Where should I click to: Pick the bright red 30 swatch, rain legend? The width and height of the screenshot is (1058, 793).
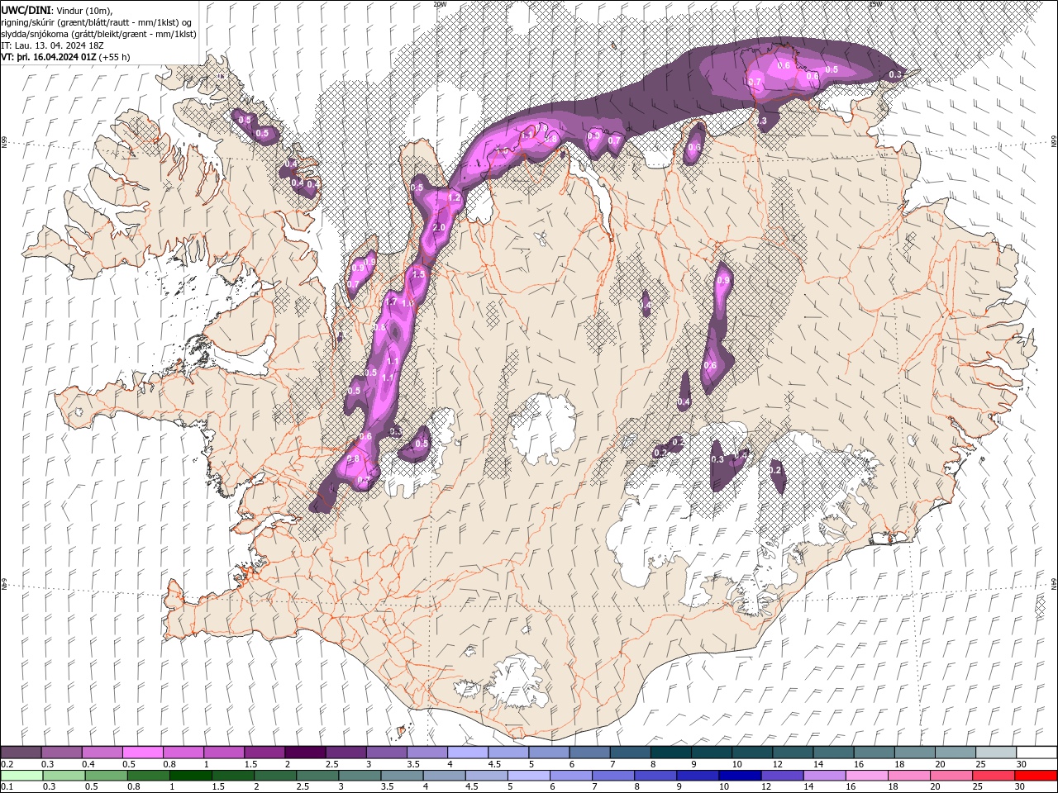pyautogui.click(x=1035, y=776)
